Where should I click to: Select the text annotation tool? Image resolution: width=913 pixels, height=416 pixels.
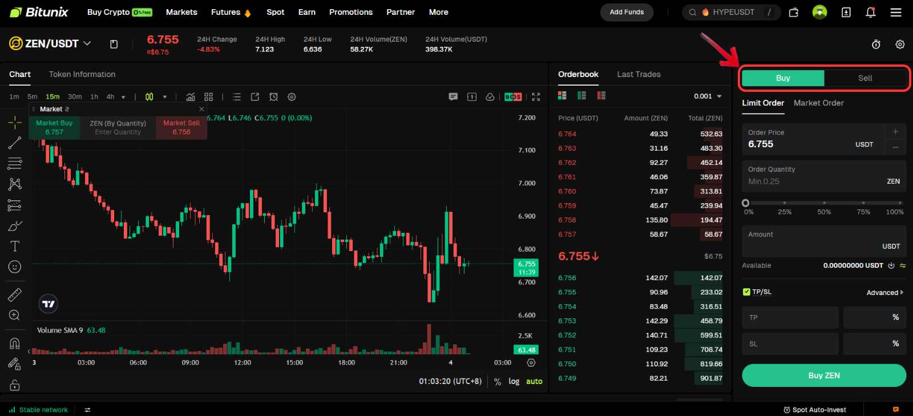click(15, 246)
